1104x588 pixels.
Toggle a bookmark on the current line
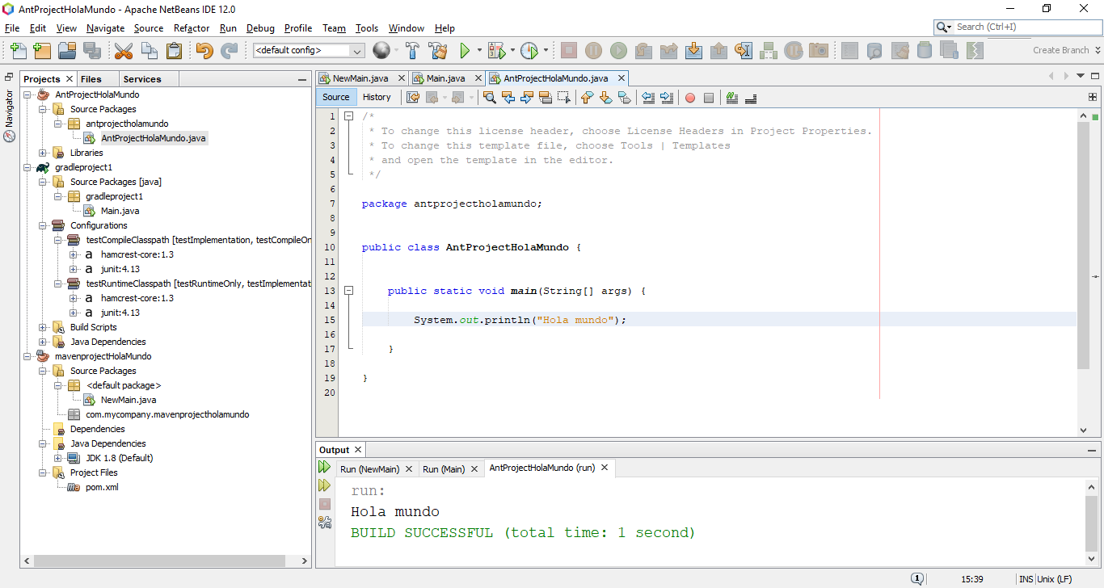pyautogui.click(x=626, y=97)
